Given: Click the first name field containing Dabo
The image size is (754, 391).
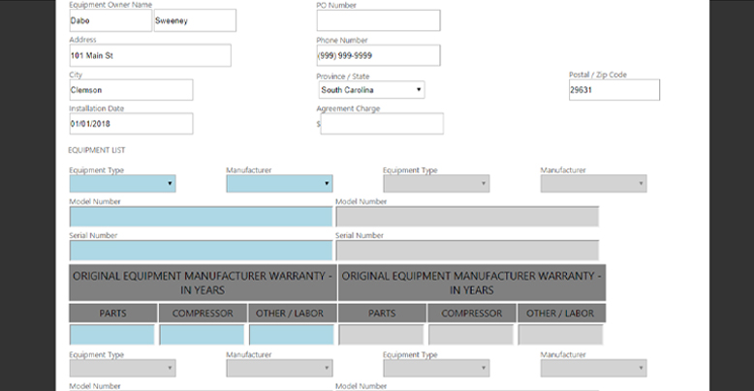Looking at the screenshot, I should point(110,20).
